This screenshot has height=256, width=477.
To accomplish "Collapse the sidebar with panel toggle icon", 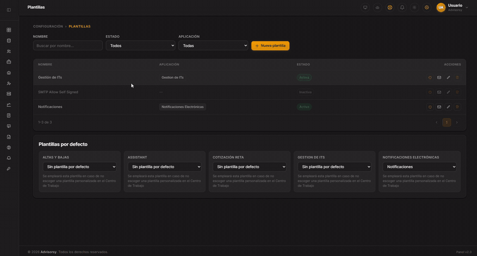I will (x=9, y=10).
